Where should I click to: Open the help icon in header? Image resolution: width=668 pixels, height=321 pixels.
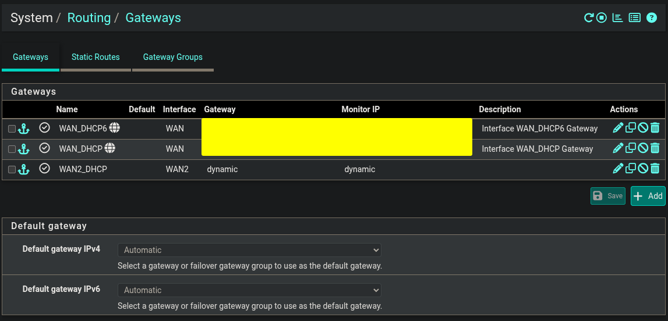tap(652, 18)
